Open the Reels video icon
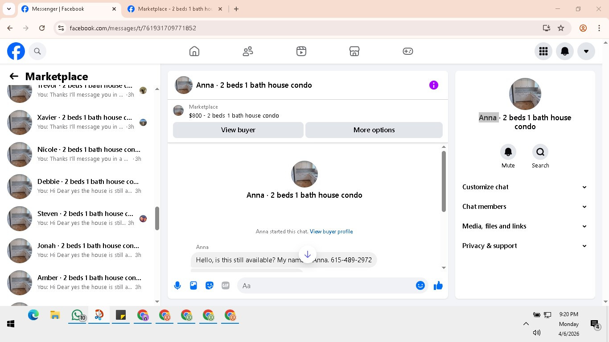The width and height of the screenshot is (609, 342). click(301, 51)
